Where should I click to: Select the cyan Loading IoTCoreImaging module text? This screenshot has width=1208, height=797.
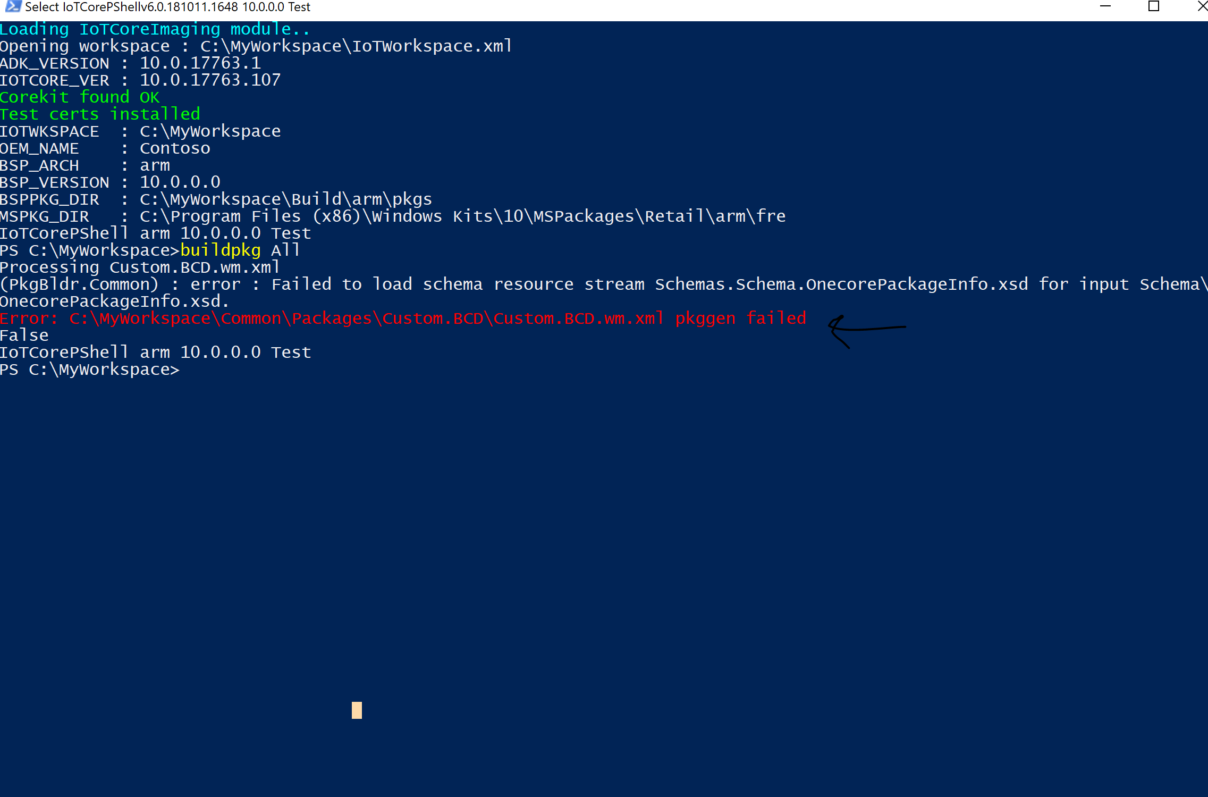pyautogui.click(x=154, y=29)
